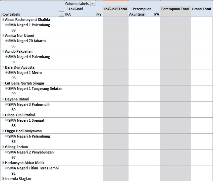Select the name Ainun Rachmayanti Khalida
The height and width of the screenshot is (181, 213).
(x=27, y=20)
